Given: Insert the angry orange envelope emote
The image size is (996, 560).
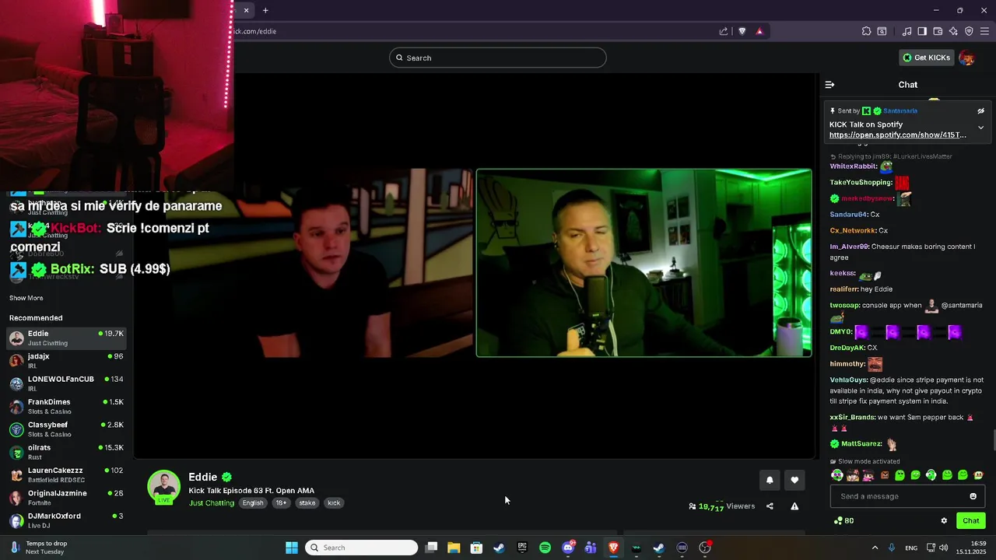Looking at the screenshot, I should [x=885, y=475].
